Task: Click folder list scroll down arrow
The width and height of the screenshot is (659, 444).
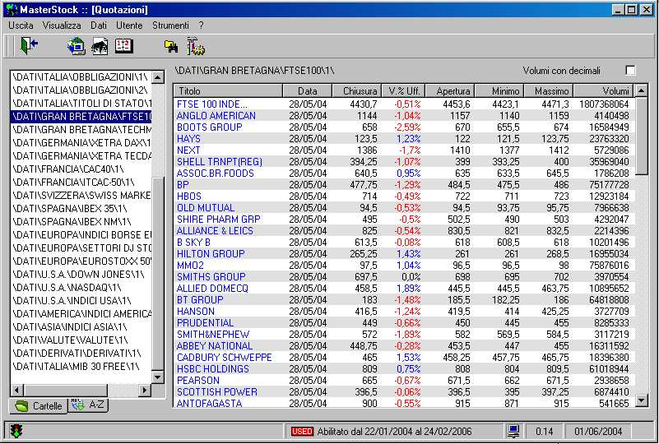Action: tap(158, 377)
